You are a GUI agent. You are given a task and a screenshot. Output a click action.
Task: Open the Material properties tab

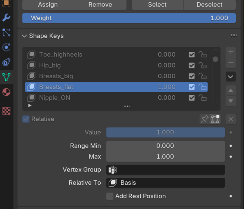tap(6, 92)
